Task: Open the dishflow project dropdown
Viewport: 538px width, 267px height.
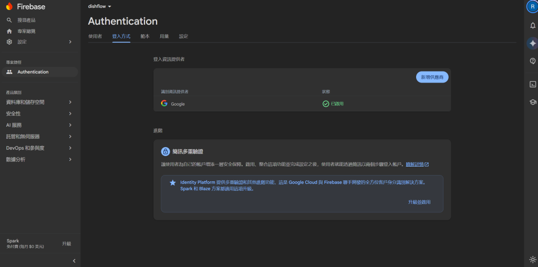Action: [x=99, y=6]
